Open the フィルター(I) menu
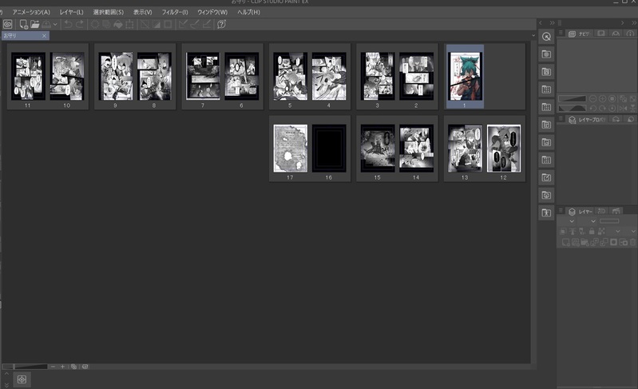 click(x=175, y=12)
